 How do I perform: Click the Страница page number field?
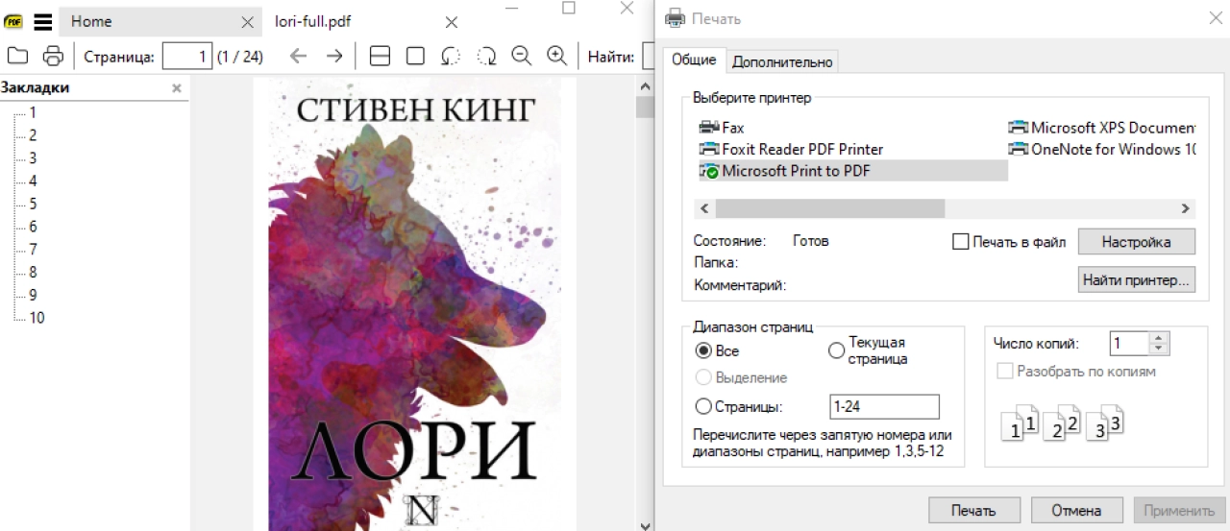(x=187, y=56)
